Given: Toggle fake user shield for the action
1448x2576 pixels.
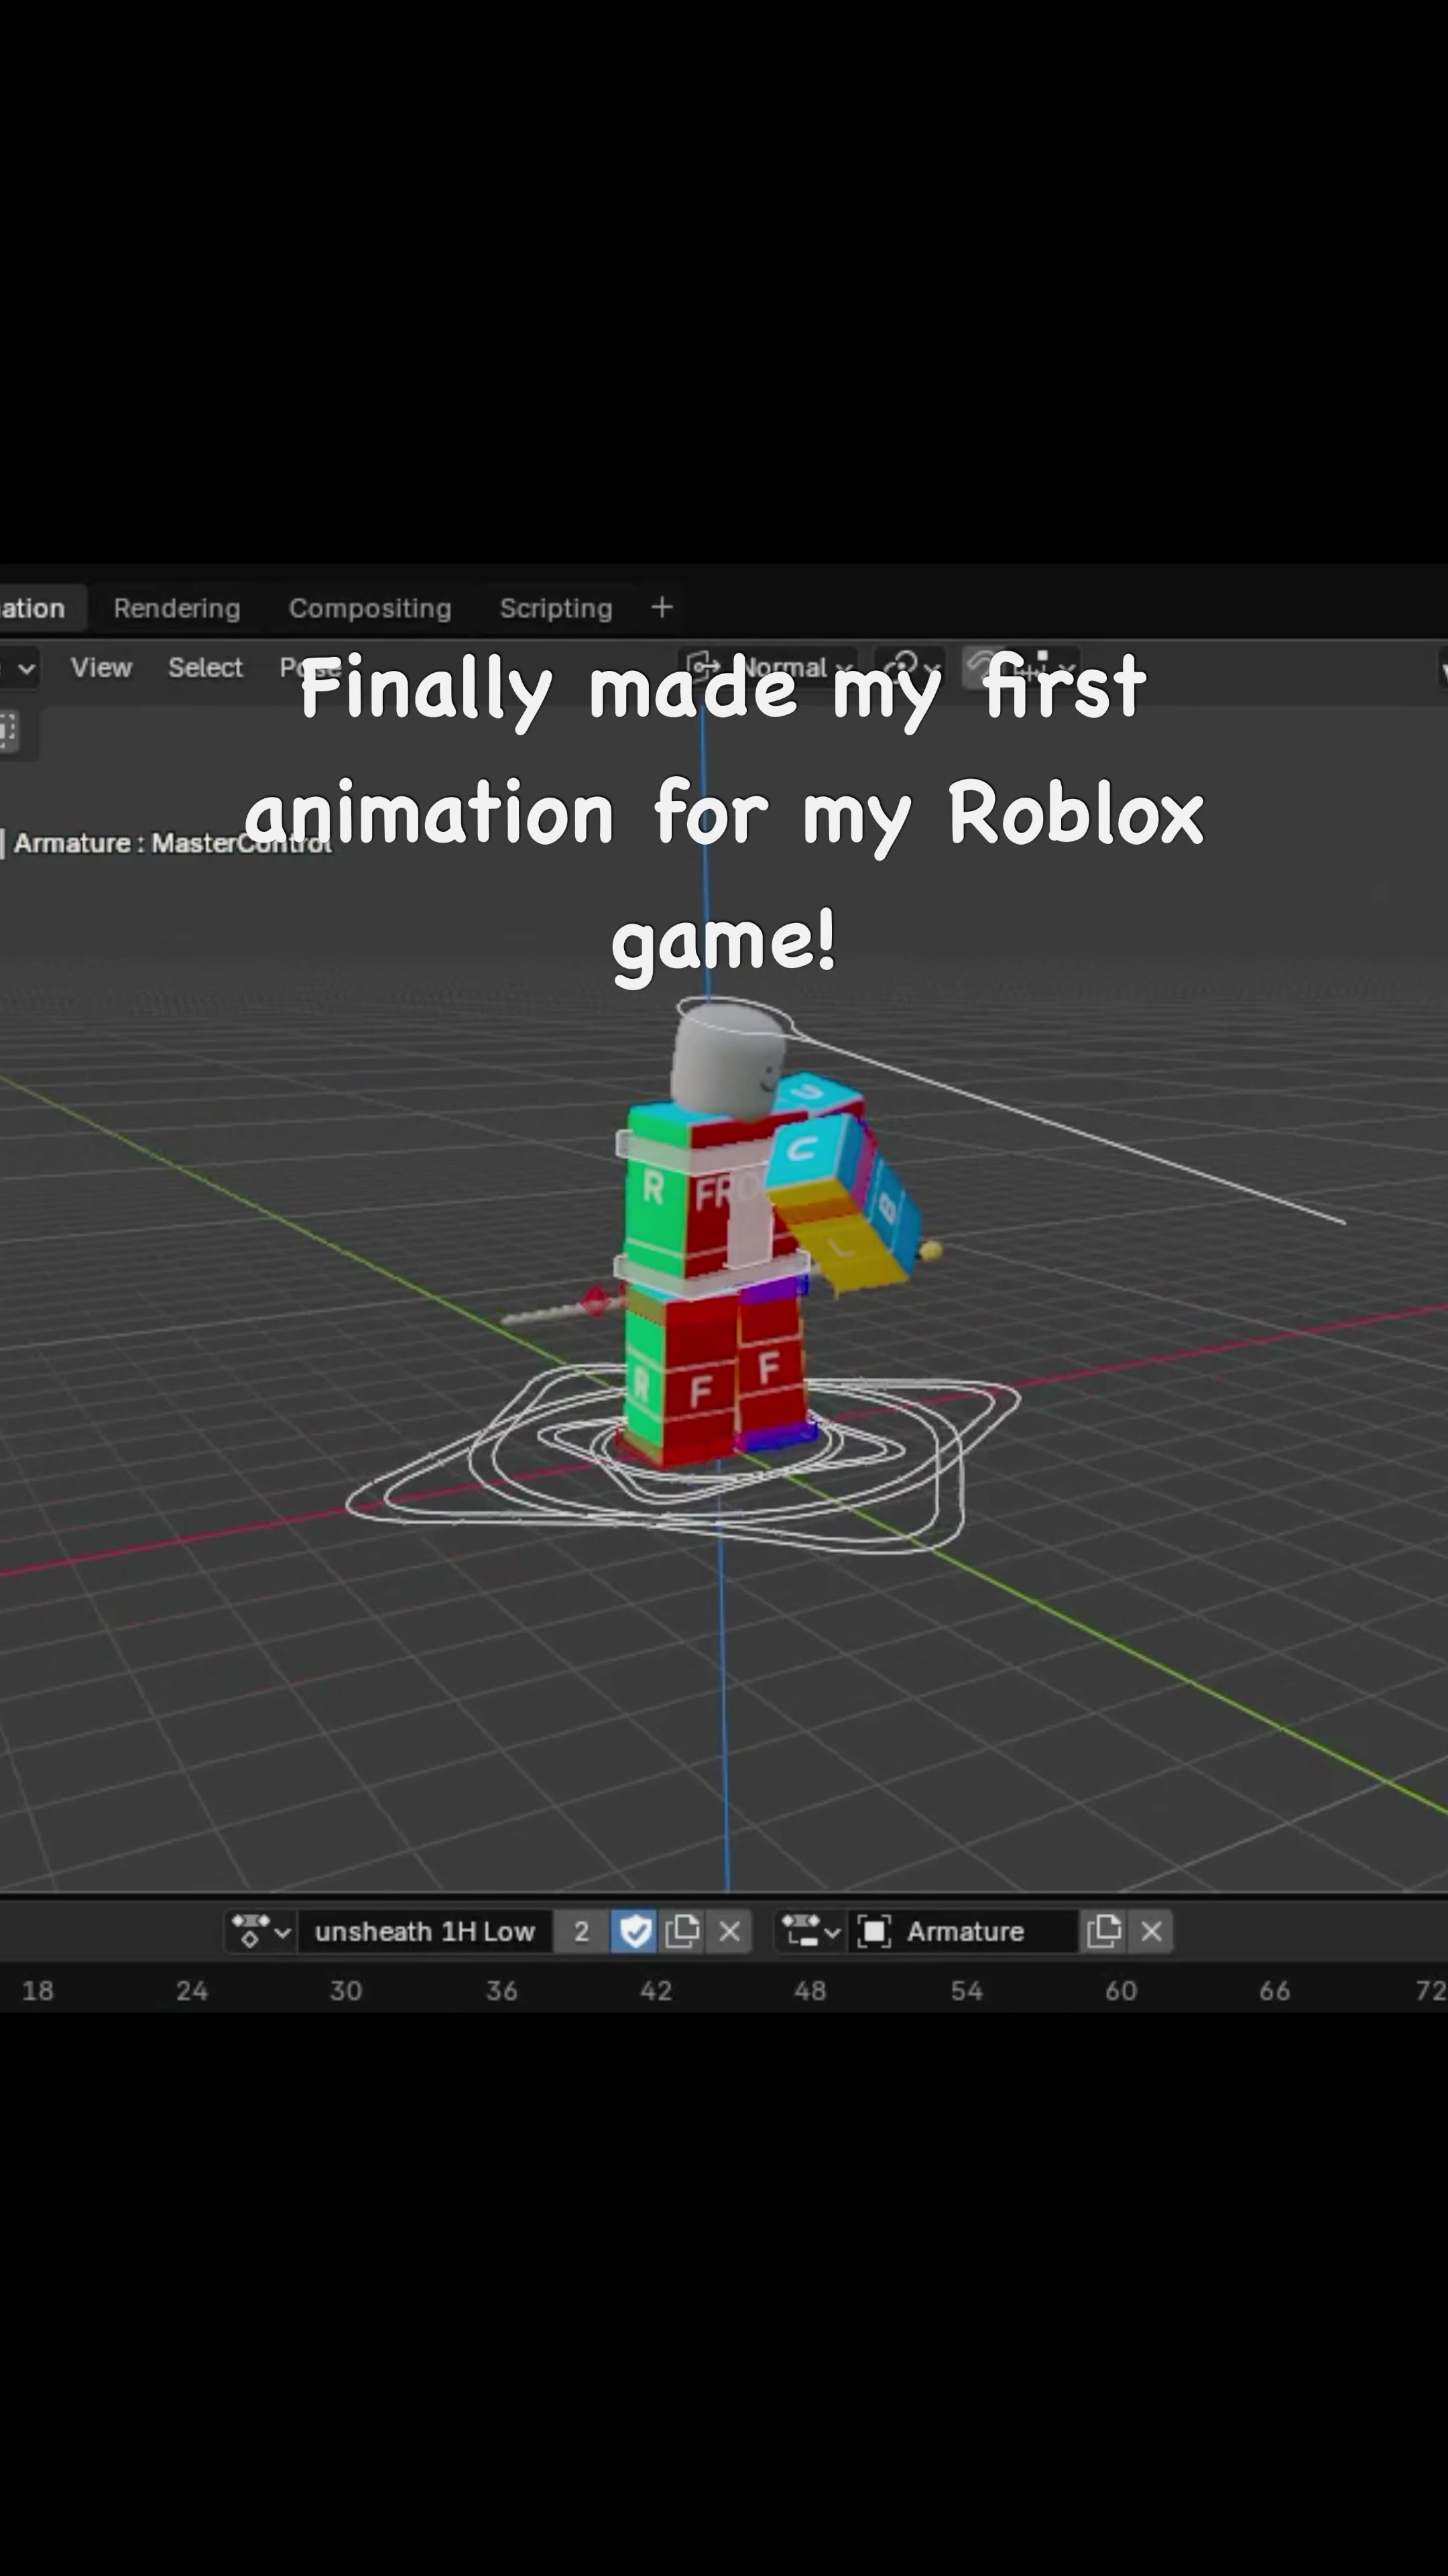Looking at the screenshot, I should [636, 1931].
